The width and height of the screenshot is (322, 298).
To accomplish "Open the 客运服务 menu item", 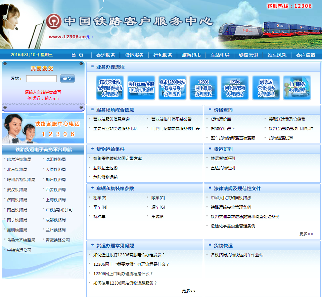I will [105, 55].
